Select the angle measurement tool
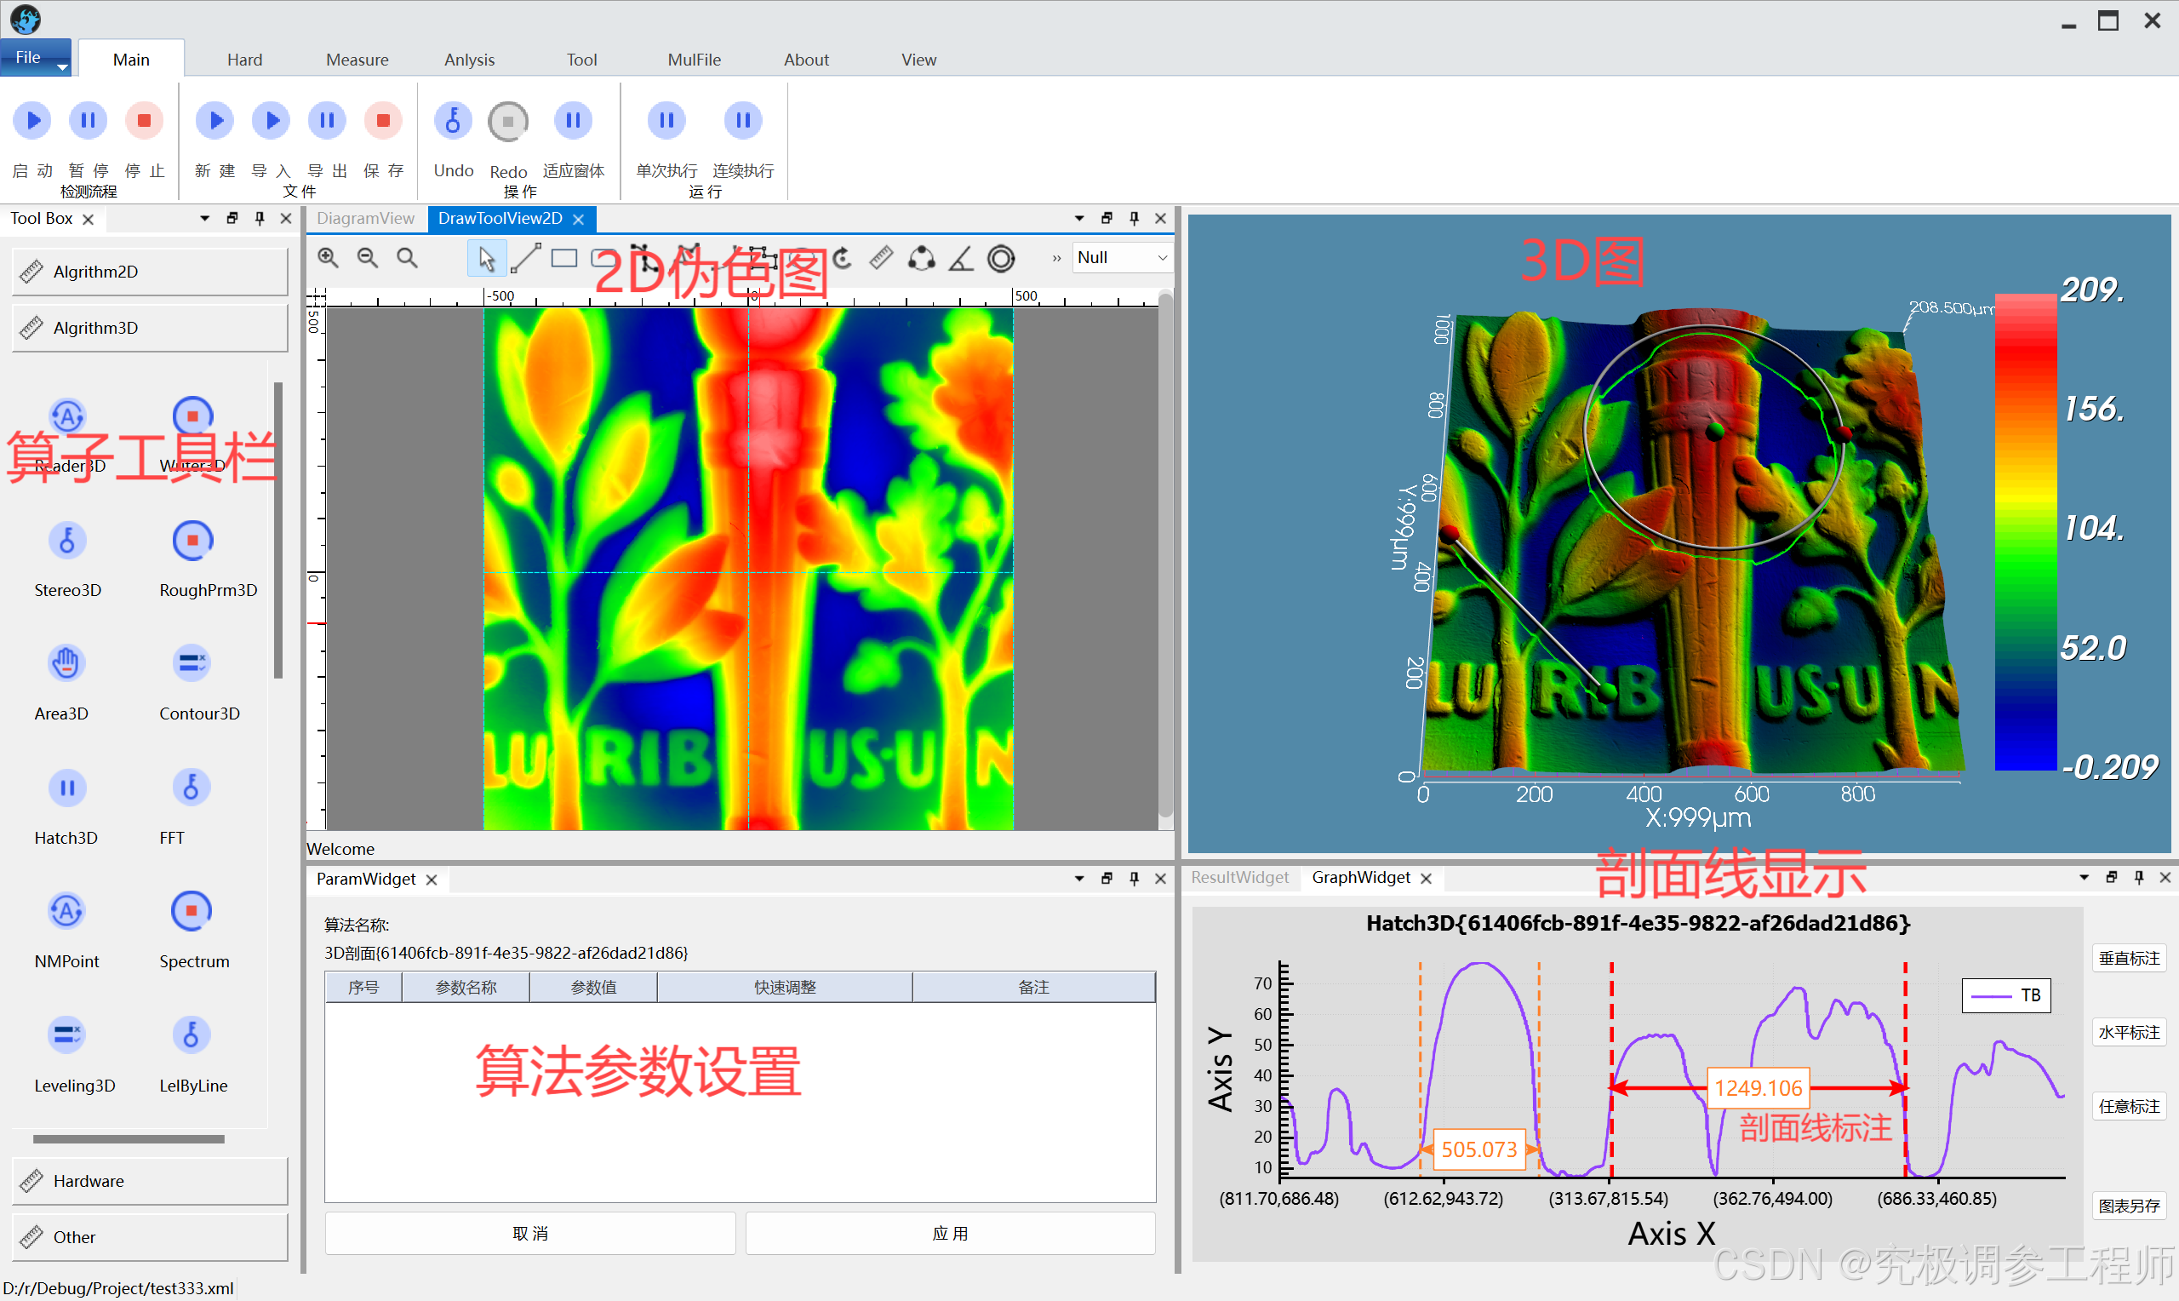Image resolution: width=2179 pixels, height=1301 pixels. [x=961, y=258]
